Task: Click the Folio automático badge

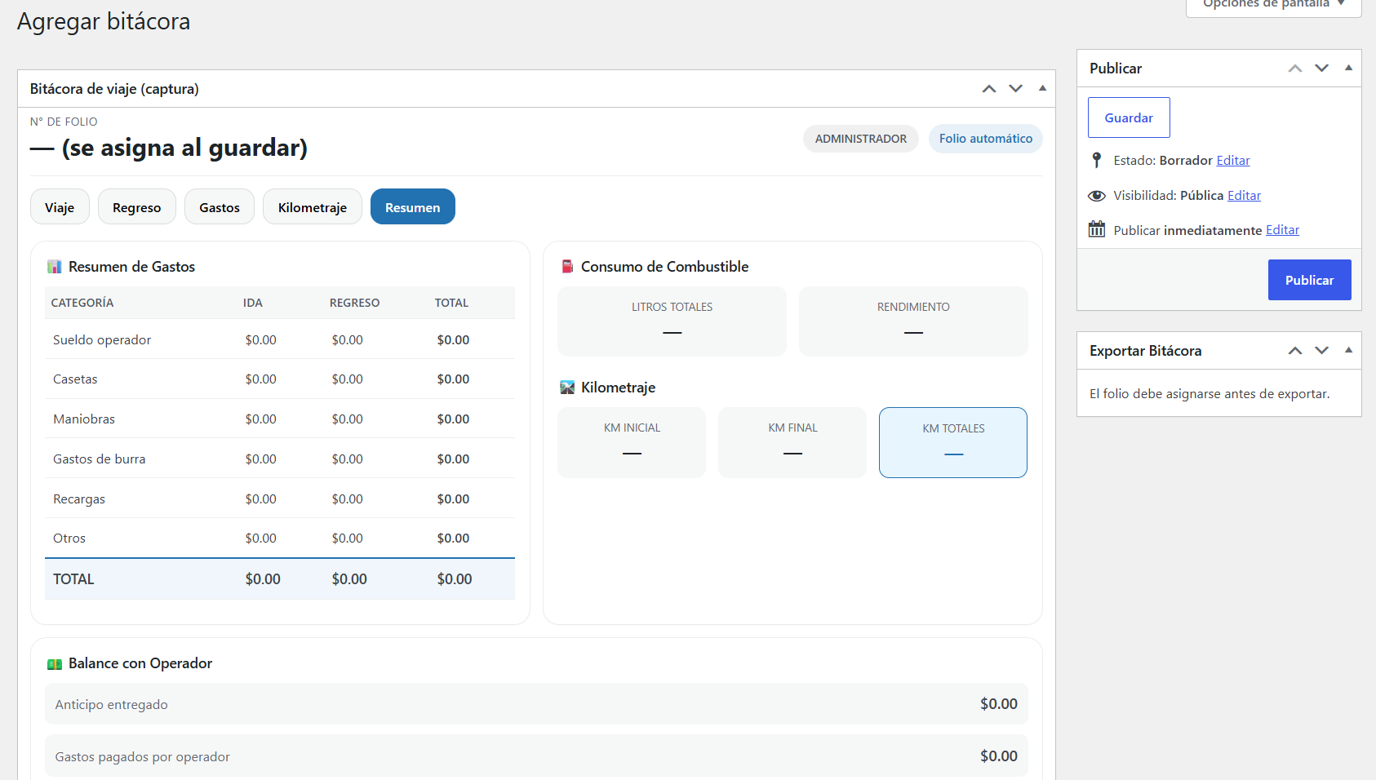Action: click(986, 139)
